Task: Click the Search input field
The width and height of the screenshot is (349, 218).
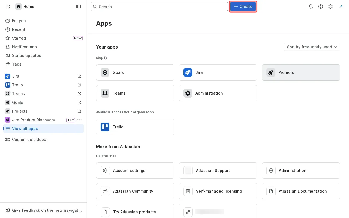Action: pyautogui.click(x=160, y=7)
